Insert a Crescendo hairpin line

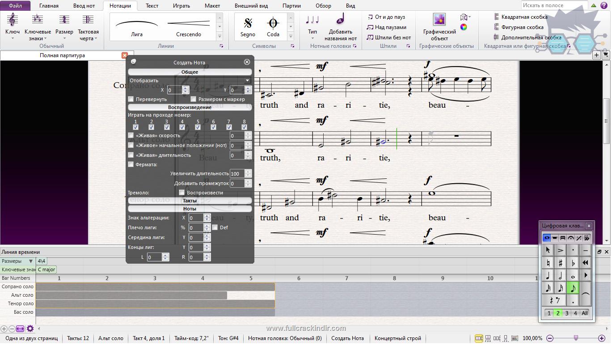pyautogui.click(x=189, y=27)
